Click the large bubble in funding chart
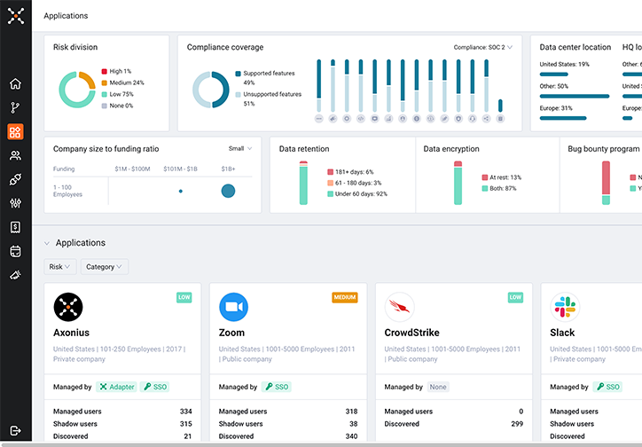642x447 pixels. (x=228, y=191)
